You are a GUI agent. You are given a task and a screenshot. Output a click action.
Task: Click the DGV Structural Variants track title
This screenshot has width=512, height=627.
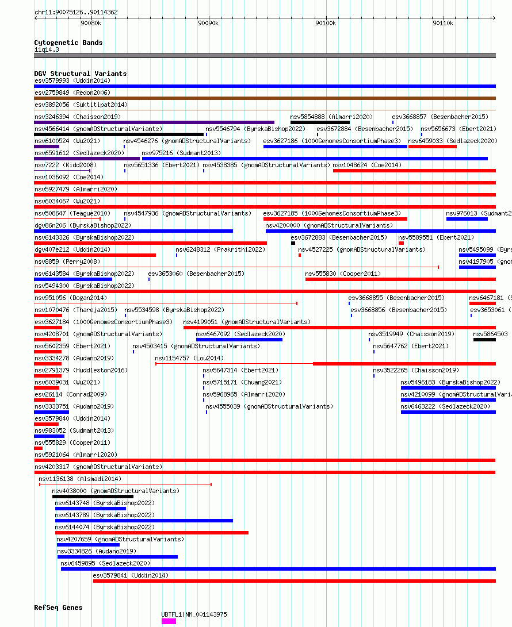coord(81,74)
